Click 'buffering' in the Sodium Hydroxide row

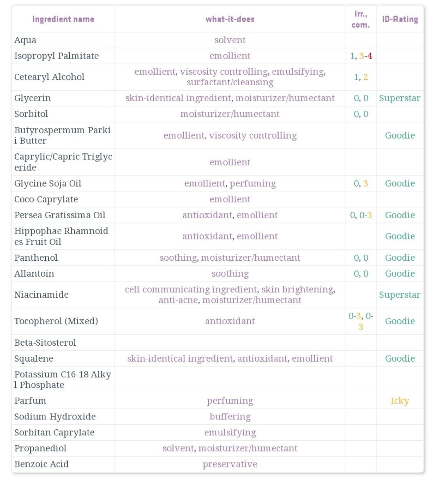(230, 417)
